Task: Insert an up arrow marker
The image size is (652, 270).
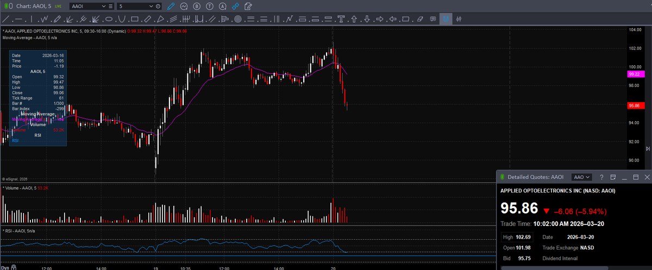Action: click(354, 19)
